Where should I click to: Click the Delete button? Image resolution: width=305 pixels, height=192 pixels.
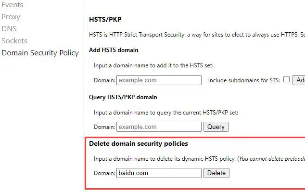(x=216, y=173)
